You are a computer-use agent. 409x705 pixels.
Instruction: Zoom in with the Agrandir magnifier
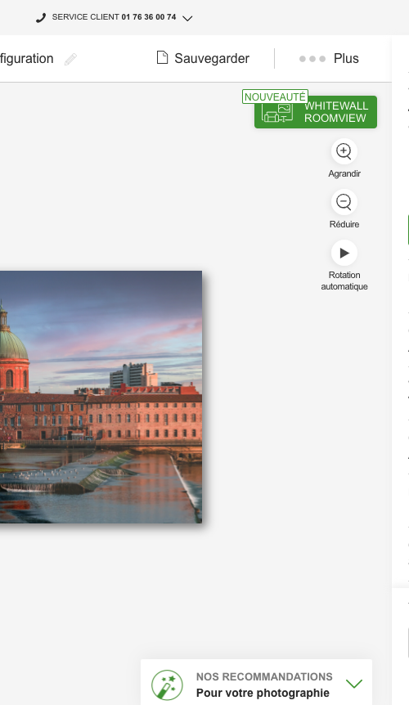tap(344, 151)
